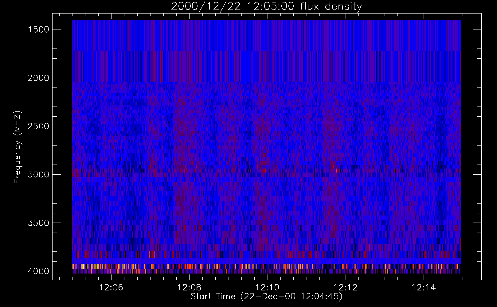Click the 12:14 time tick label
The image size is (497, 307).
coord(424,288)
